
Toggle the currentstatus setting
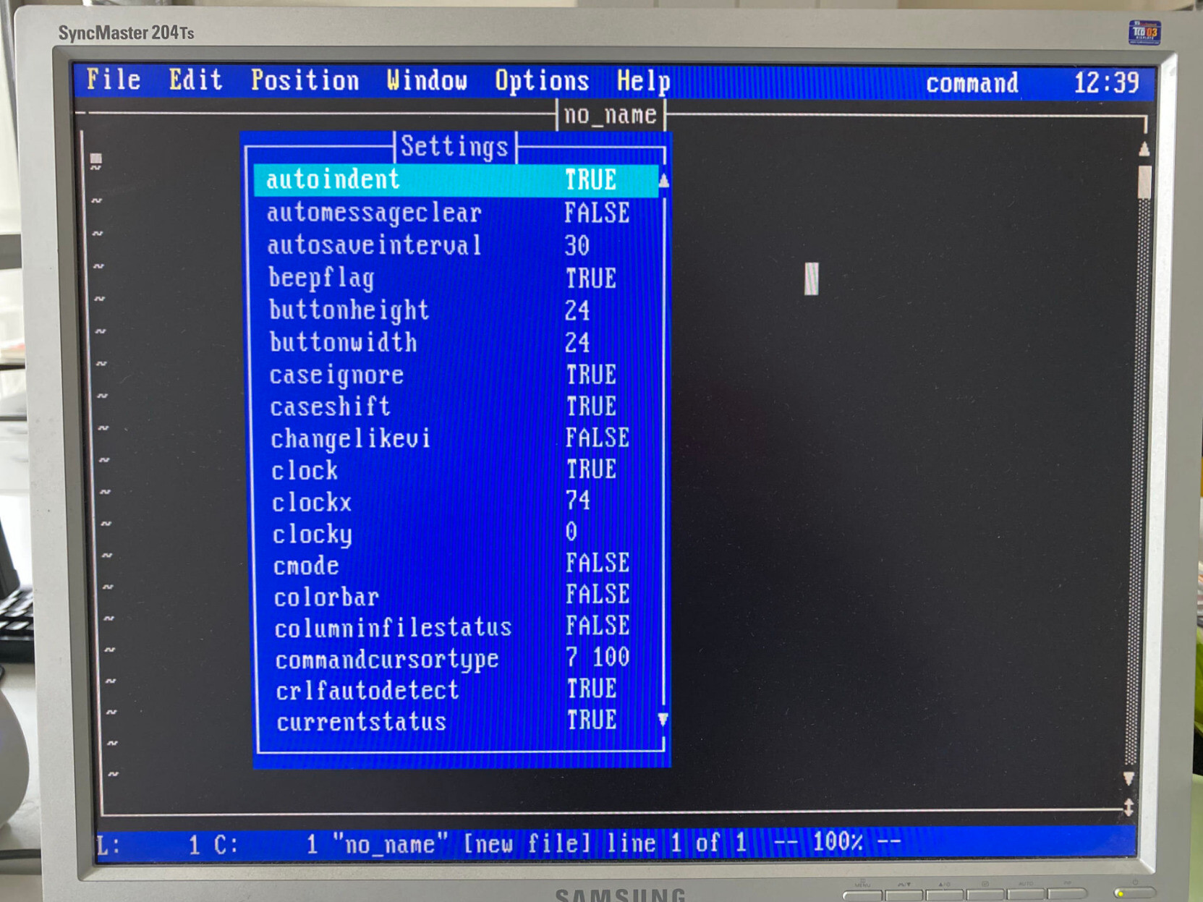click(x=460, y=721)
